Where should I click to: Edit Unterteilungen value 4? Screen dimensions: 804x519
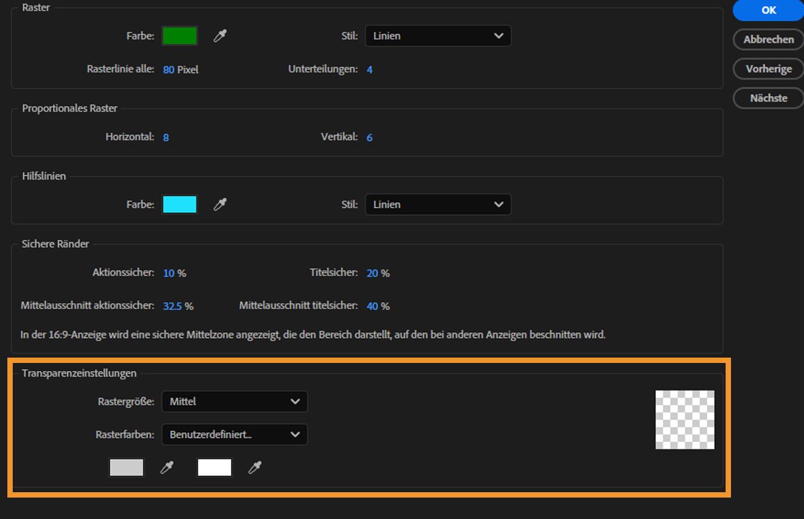[x=370, y=70]
